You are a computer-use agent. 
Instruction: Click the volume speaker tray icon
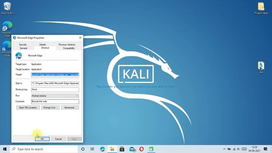tap(238, 149)
